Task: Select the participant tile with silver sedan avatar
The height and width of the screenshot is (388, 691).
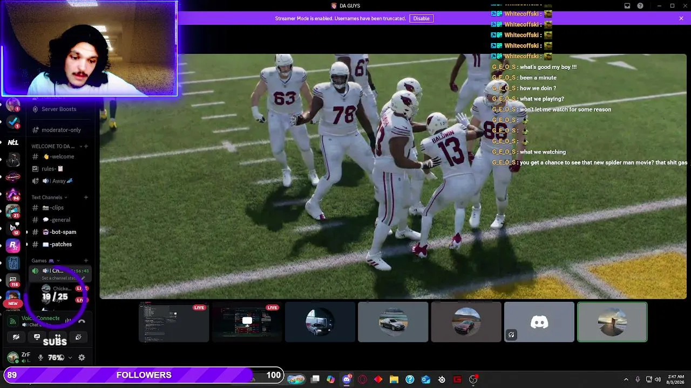Action: 393,322
